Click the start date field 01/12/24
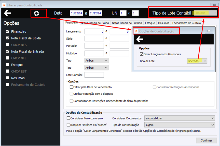Viewport: 220px width, 146px height. point(77,13)
